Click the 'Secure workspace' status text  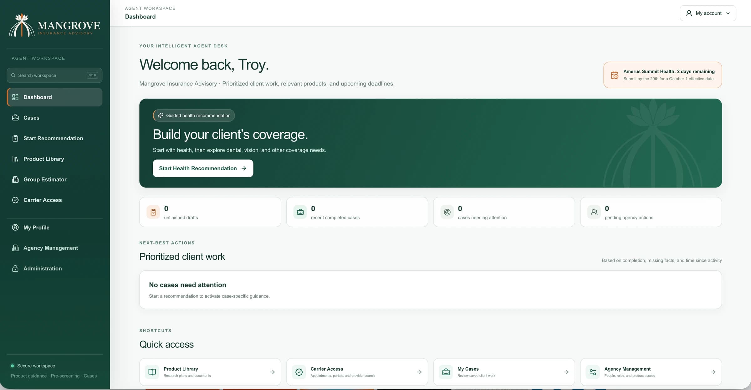[36, 366]
